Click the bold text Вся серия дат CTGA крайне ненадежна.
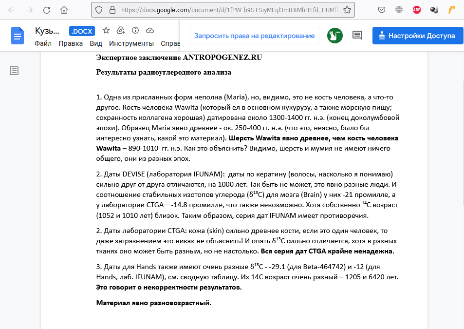This screenshot has height=329, width=464. pyautogui.click(x=327, y=251)
